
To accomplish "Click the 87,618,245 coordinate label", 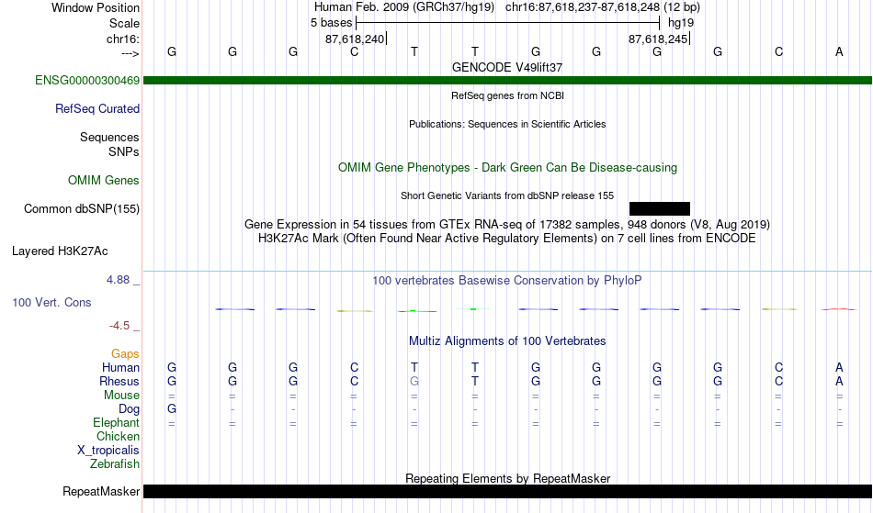I will 658,39.
